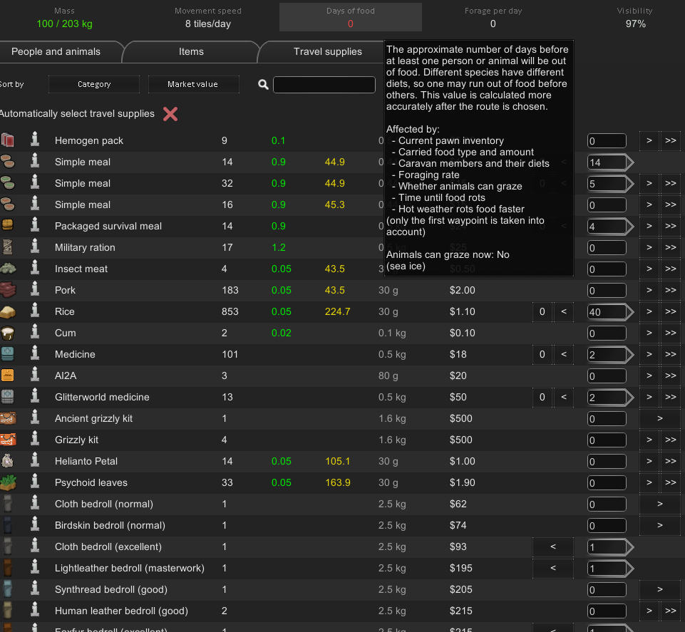685x632 pixels.
Task: Add one Medicine with > button
Action: click(x=649, y=354)
